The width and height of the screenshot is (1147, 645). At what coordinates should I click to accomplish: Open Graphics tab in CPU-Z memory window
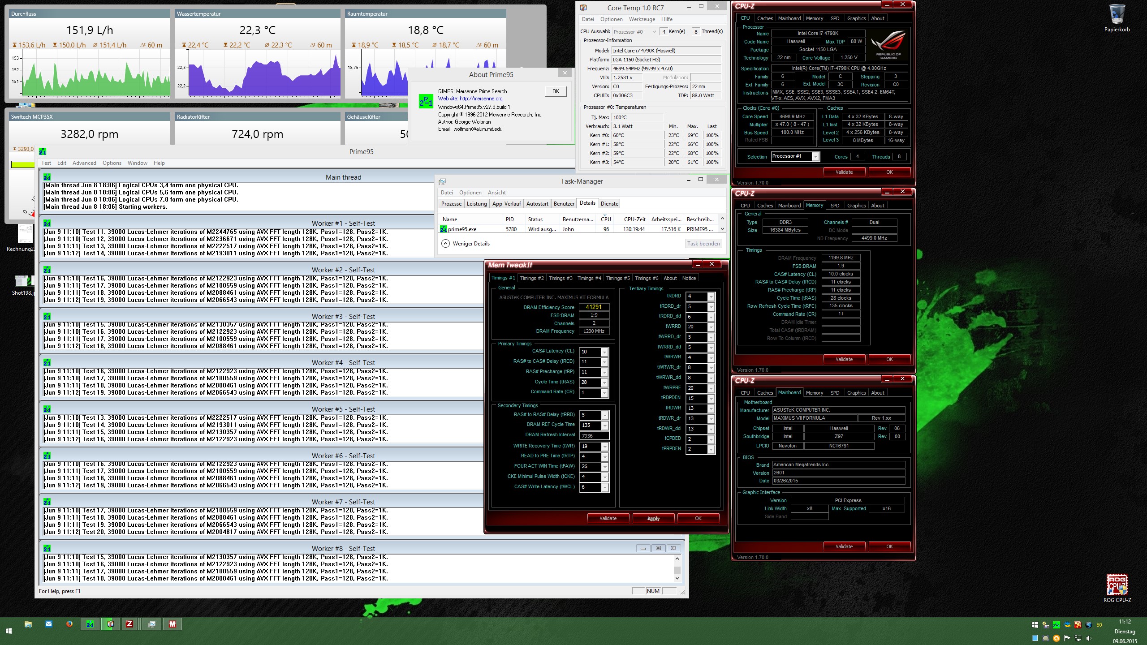[x=856, y=206]
